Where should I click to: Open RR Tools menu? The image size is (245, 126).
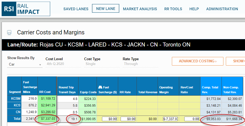pos(173,9)
